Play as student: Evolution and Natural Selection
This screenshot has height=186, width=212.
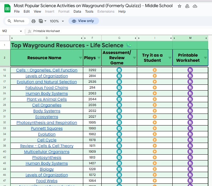155,82
